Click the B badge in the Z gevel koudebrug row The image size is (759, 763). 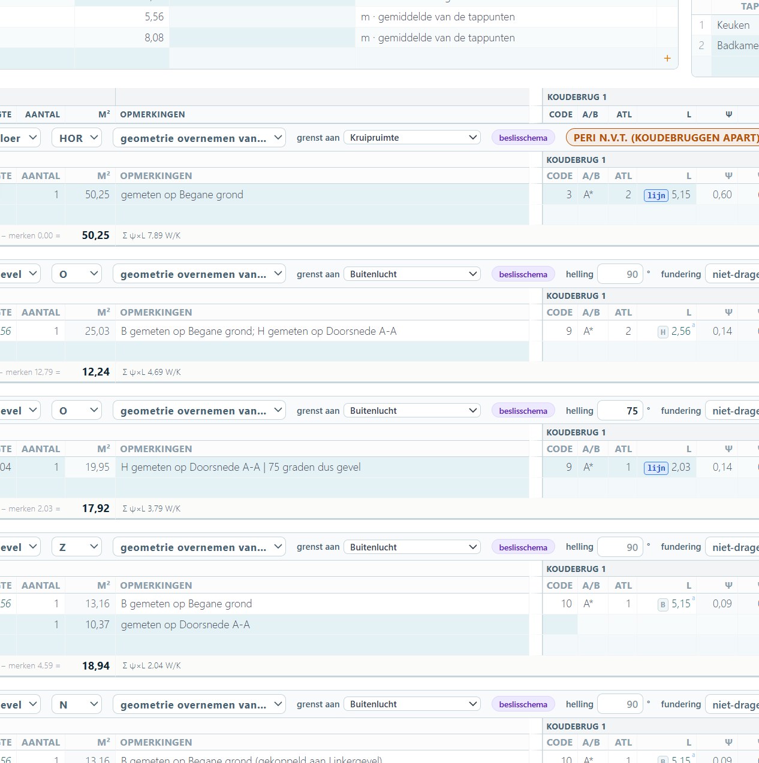click(x=663, y=604)
